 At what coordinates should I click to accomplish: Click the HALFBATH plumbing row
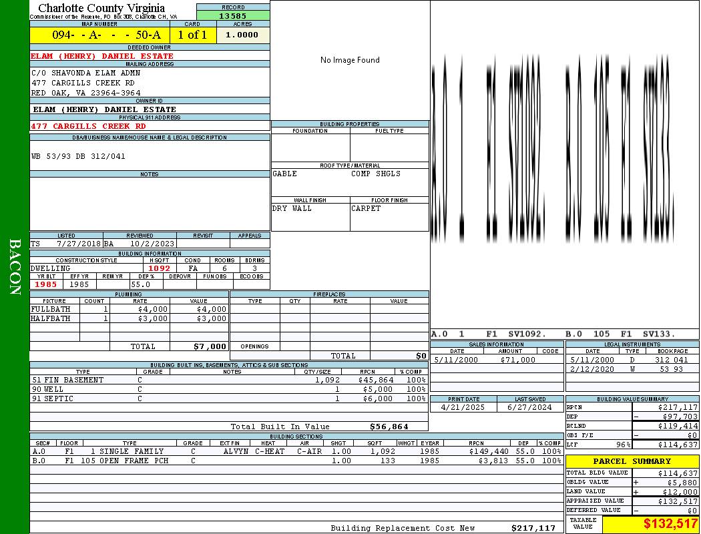click(130, 318)
